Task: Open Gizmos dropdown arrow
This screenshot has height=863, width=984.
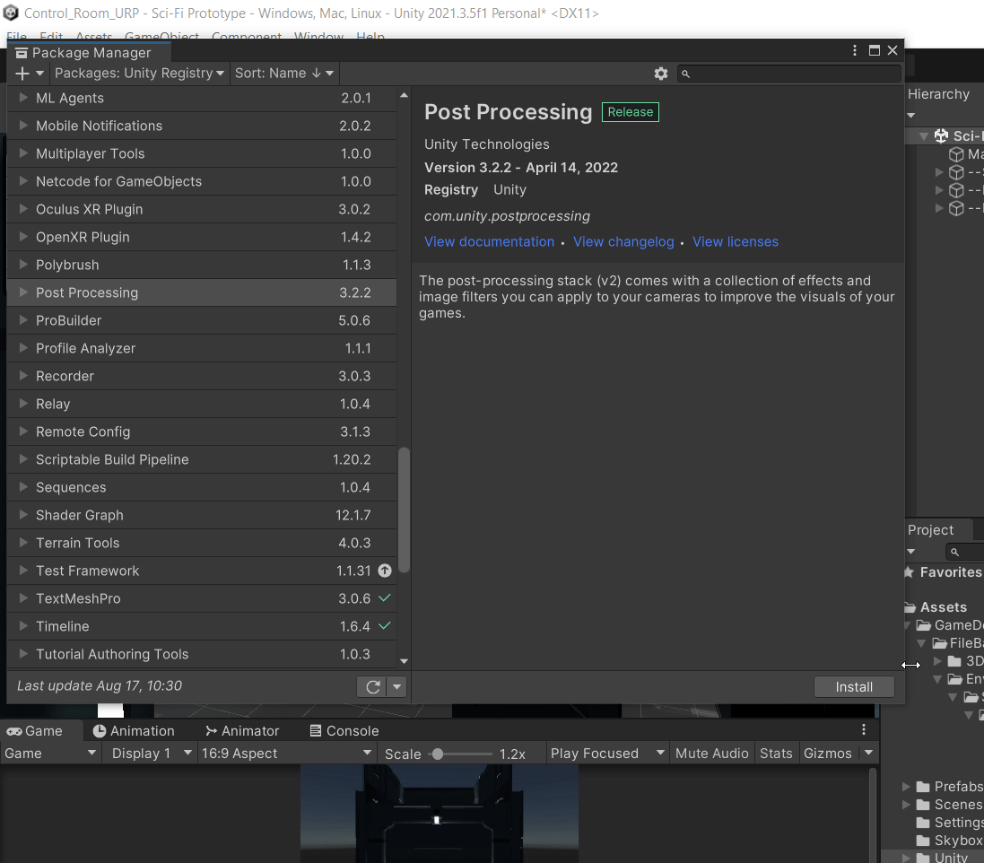Action: (868, 753)
